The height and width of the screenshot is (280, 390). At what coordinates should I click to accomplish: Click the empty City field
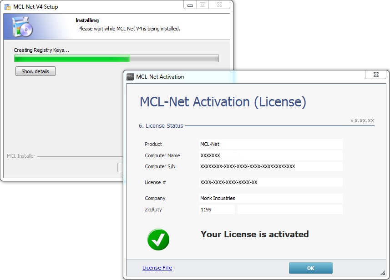290,210
